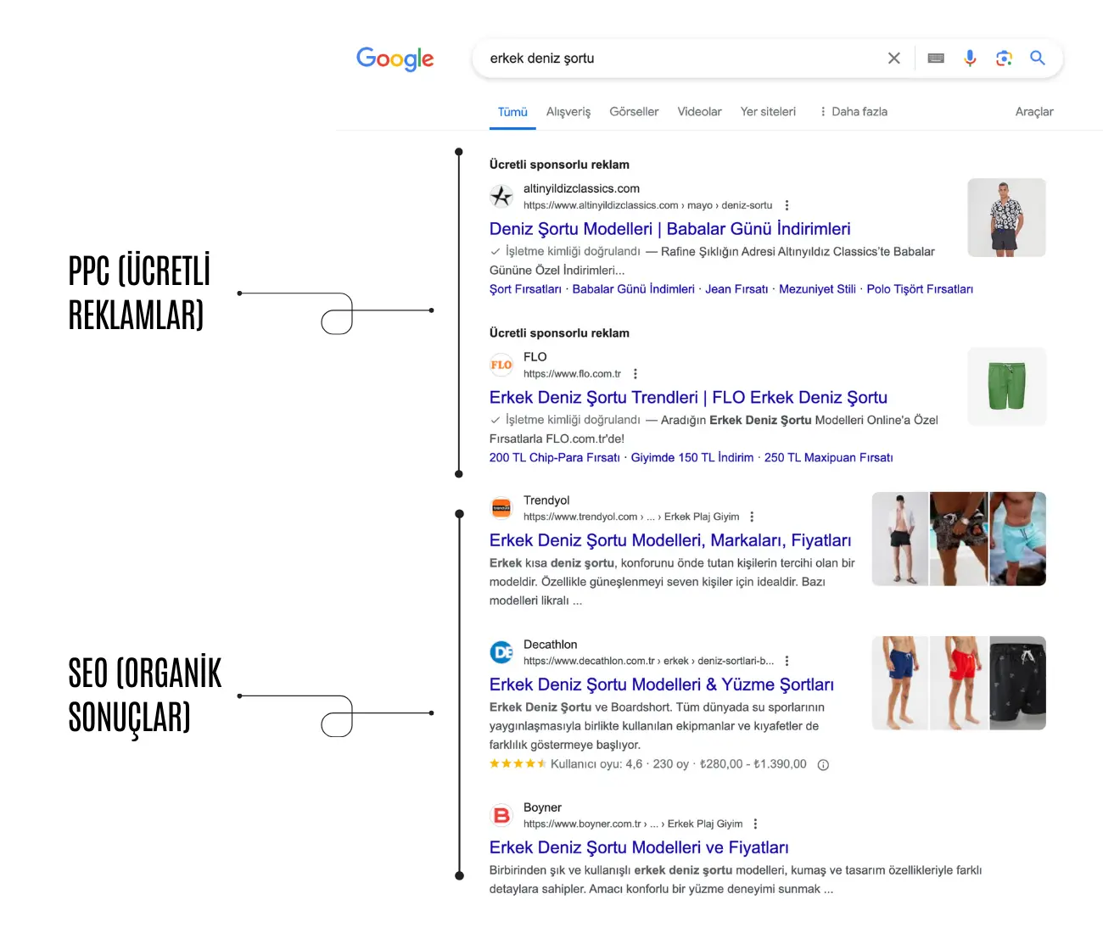Open three-dot menu for Decathlon result
Screen dimensions: 1103x933
click(787, 661)
